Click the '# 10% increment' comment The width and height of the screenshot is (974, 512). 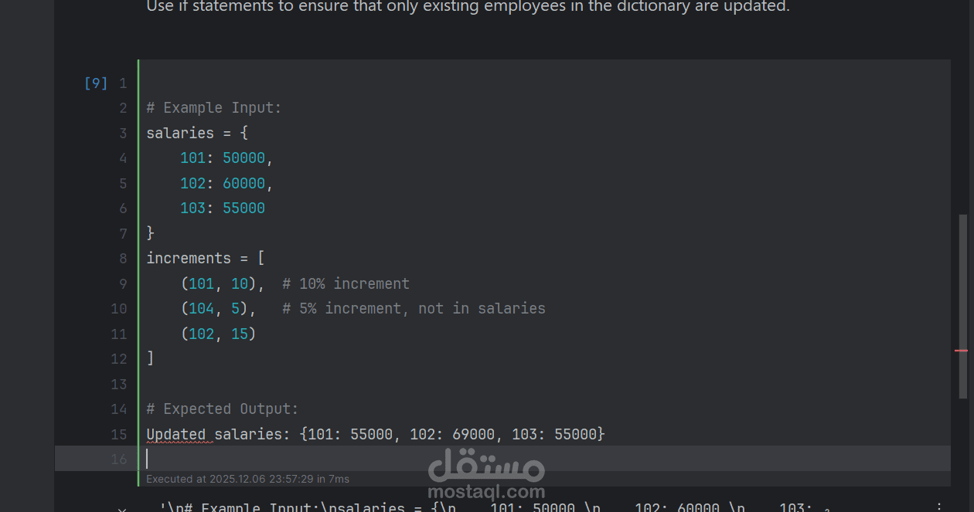coord(346,283)
